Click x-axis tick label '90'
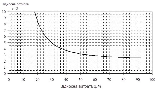Image resolution: width=157 pixels, height=91 pixels. [x=138, y=80]
